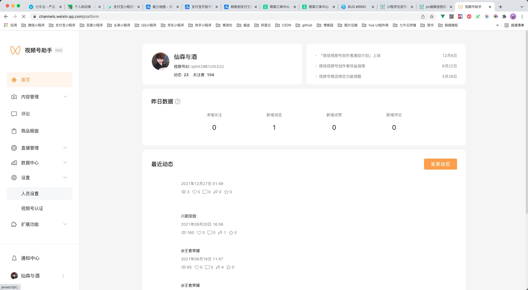The height and width of the screenshot is (290, 528).
Task: Click comment icon on 2021年12月27日 post
Action: click(205, 192)
